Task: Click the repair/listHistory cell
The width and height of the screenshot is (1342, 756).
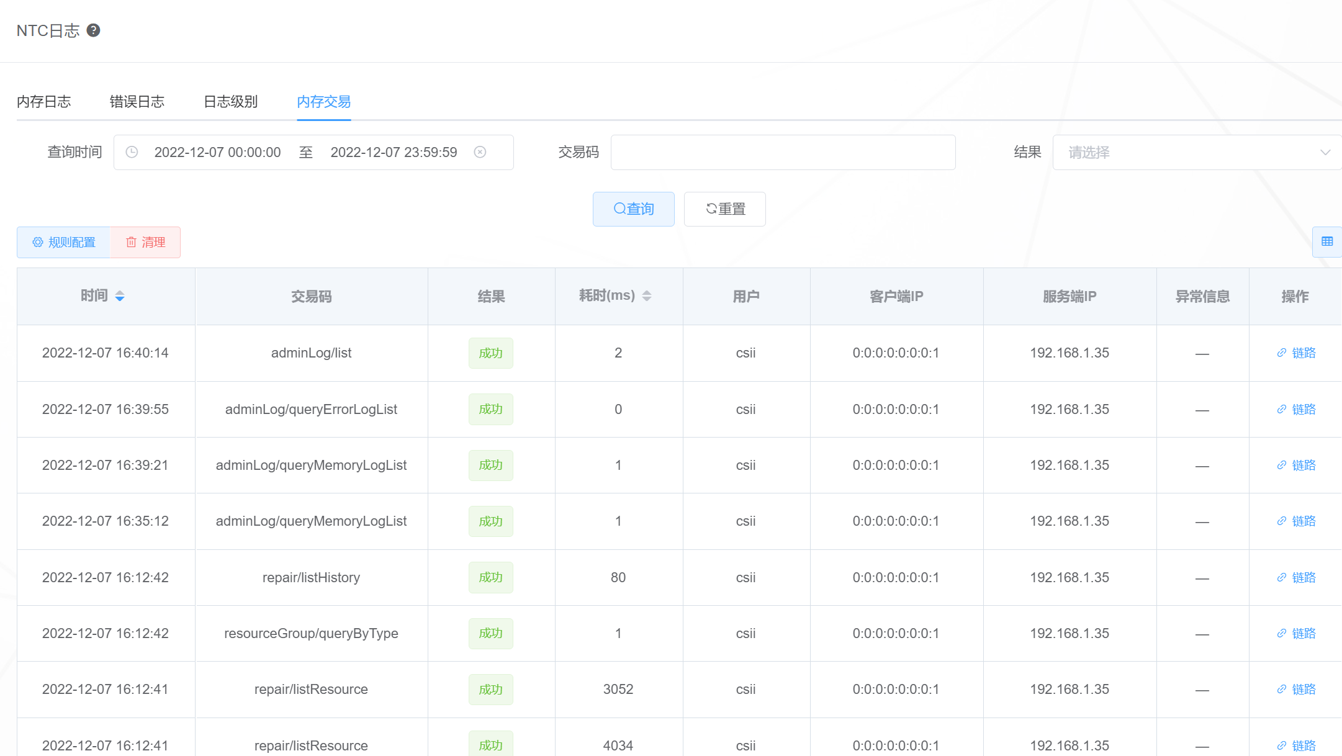Action: point(312,578)
